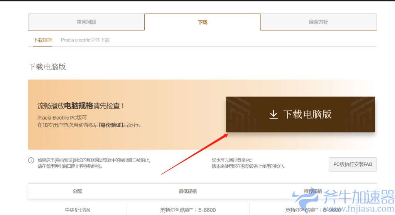Click the 推荐规格 column header

(313, 192)
